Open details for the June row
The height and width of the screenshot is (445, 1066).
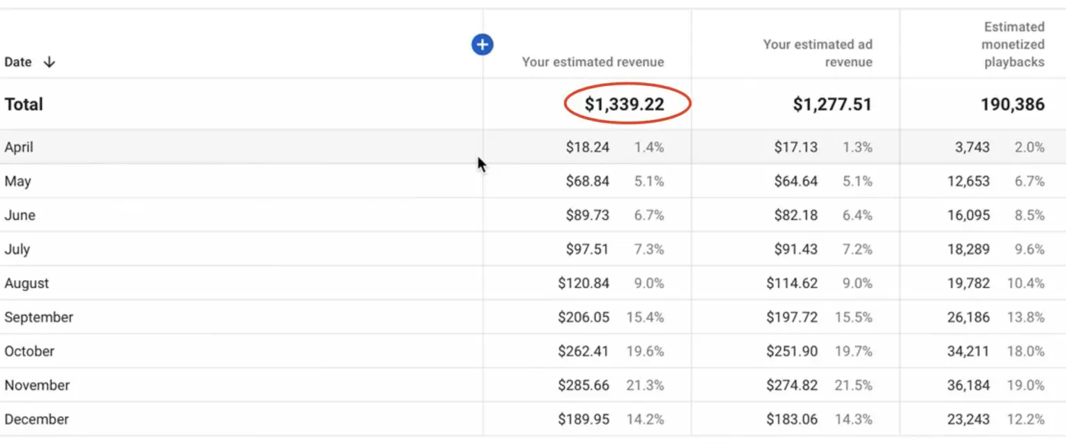pyautogui.click(x=20, y=215)
